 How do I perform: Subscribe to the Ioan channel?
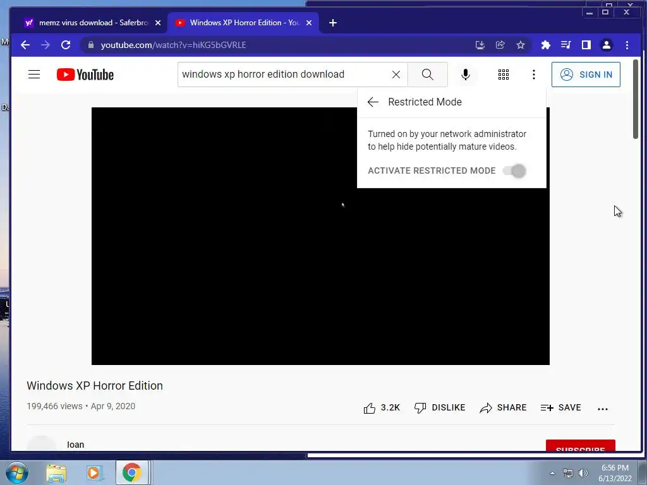tap(580, 446)
